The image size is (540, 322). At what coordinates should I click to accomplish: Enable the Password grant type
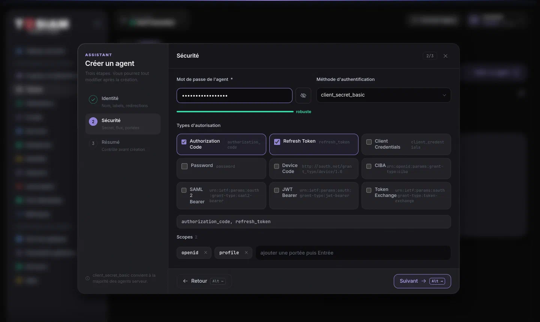click(x=184, y=166)
